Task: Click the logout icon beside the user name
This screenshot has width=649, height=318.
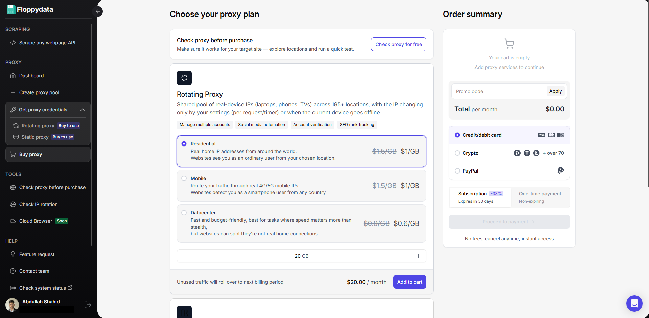Action: tap(88, 305)
